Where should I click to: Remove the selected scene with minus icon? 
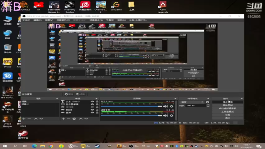(29, 119)
